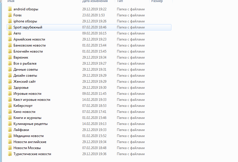
Task: Click the Квест игровые новости folder icon
Action: pyautogui.click(x=10, y=100)
